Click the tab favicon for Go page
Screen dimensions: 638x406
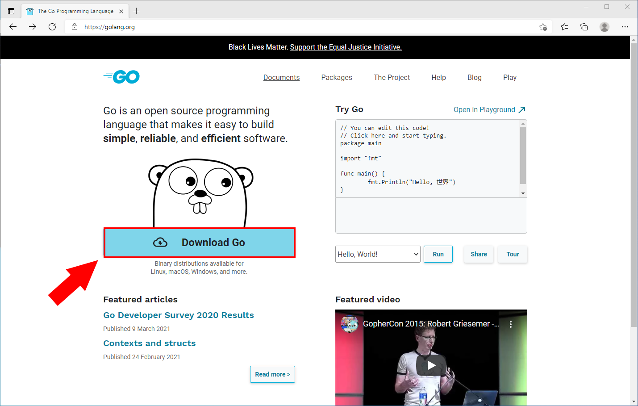(x=30, y=11)
